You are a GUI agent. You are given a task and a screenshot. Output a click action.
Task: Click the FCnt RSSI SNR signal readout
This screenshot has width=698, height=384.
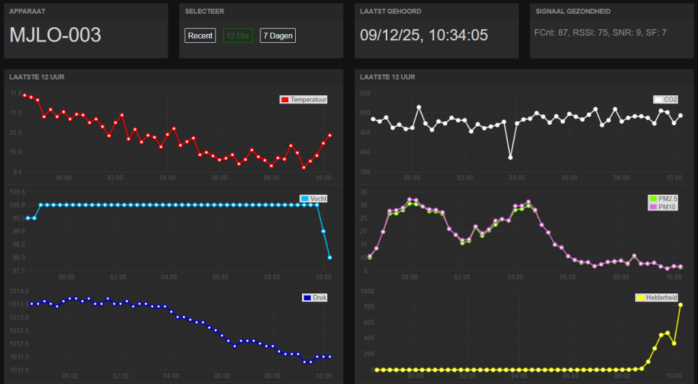pos(601,33)
